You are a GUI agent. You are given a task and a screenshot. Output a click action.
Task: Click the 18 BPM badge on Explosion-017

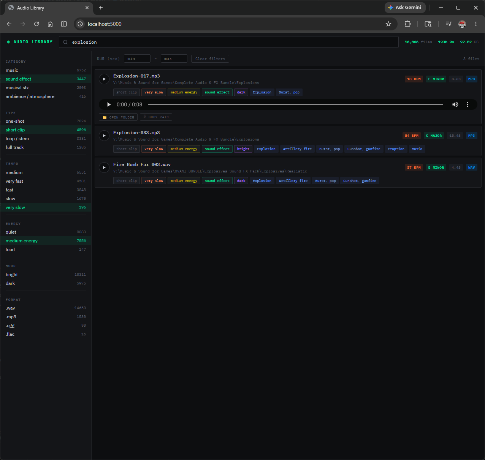414,79
